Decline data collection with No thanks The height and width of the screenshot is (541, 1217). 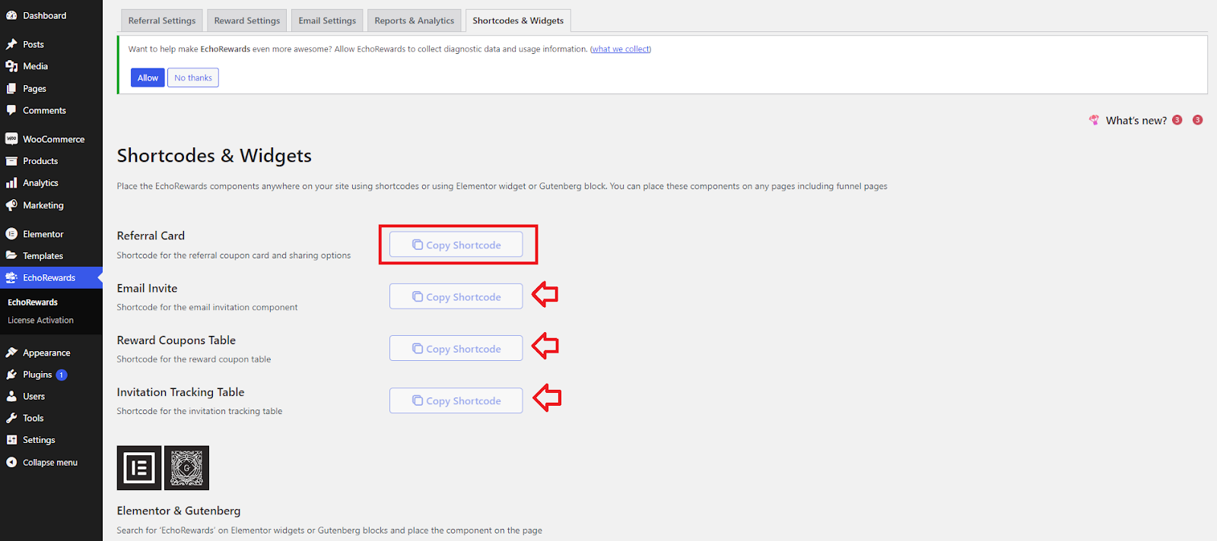click(x=193, y=78)
